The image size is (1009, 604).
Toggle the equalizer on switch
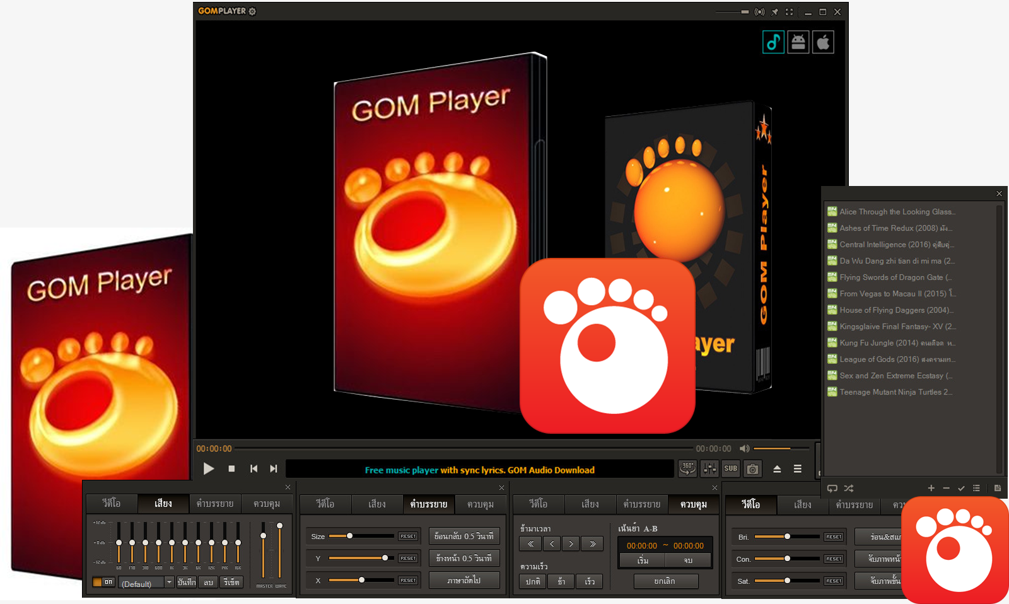point(103,582)
